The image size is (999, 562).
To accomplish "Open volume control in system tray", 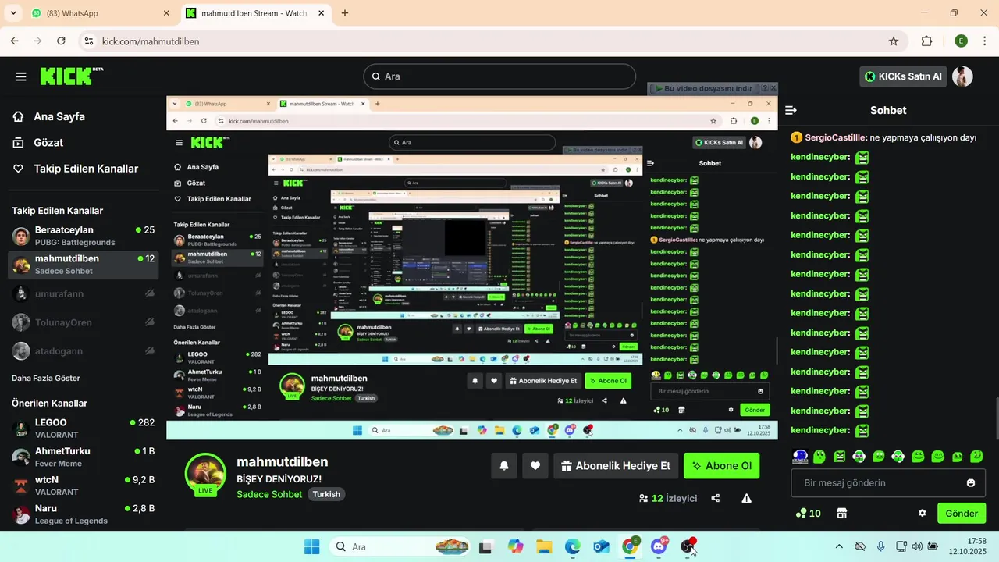I will click(x=917, y=546).
